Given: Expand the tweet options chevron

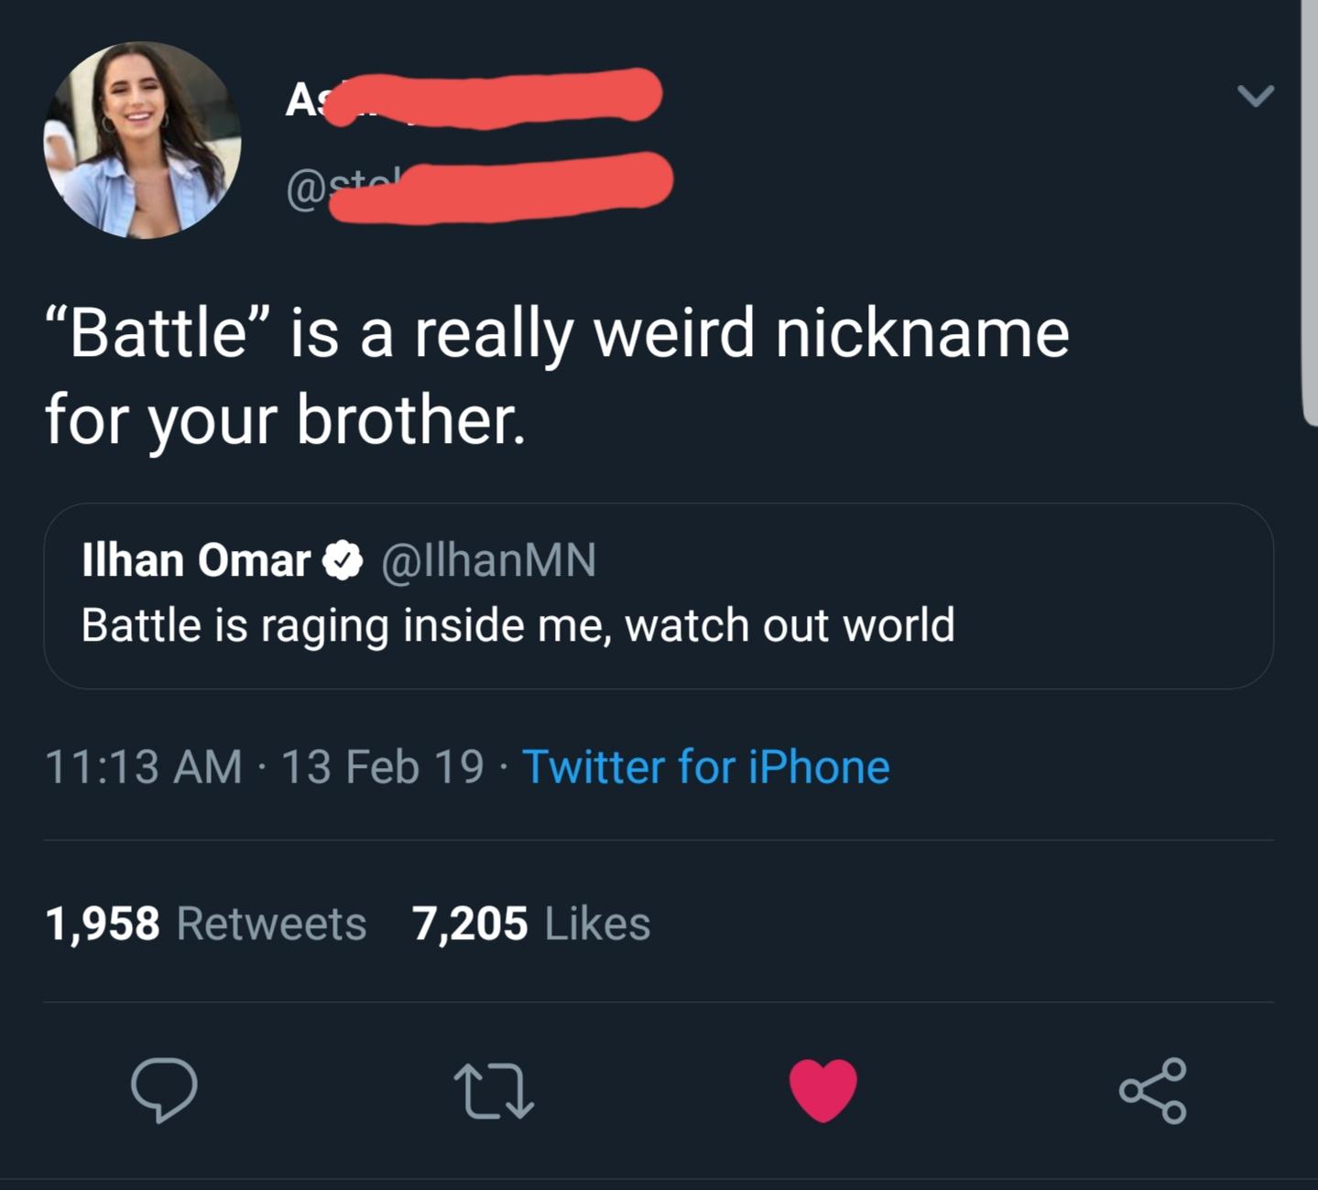Looking at the screenshot, I should [x=1255, y=95].
